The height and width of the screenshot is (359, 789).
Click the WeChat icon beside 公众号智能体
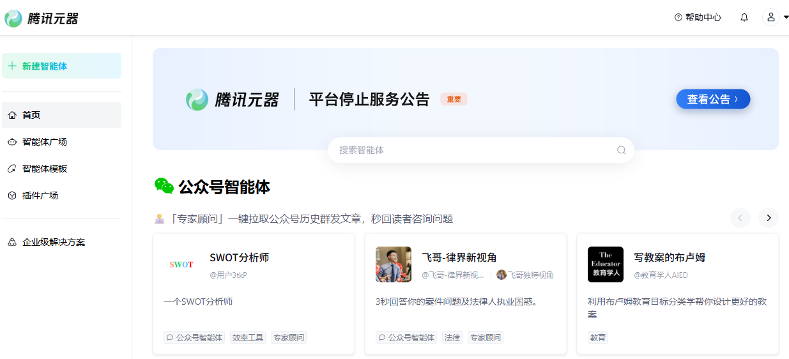[x=164, y=186]
